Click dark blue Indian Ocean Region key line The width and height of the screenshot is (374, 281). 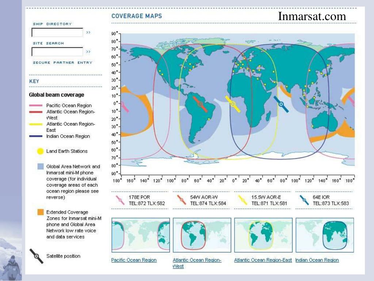[36, 136]
